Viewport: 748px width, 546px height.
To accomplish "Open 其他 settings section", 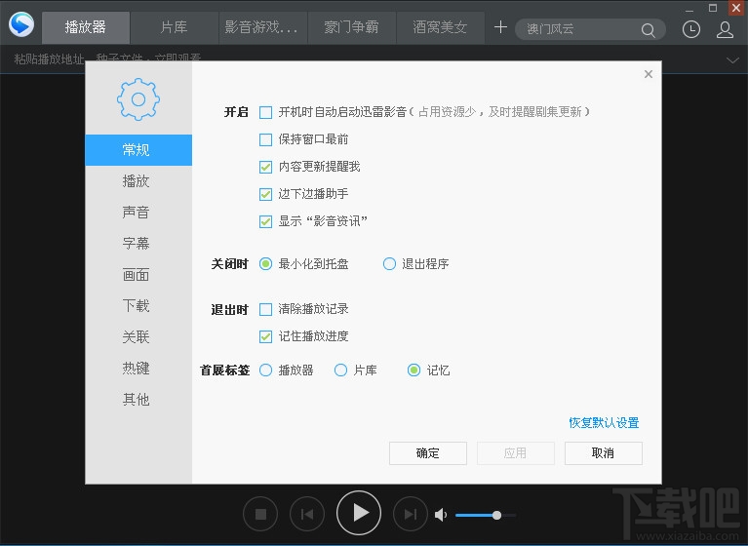I will pyautogui.click(x=138, y=399).
